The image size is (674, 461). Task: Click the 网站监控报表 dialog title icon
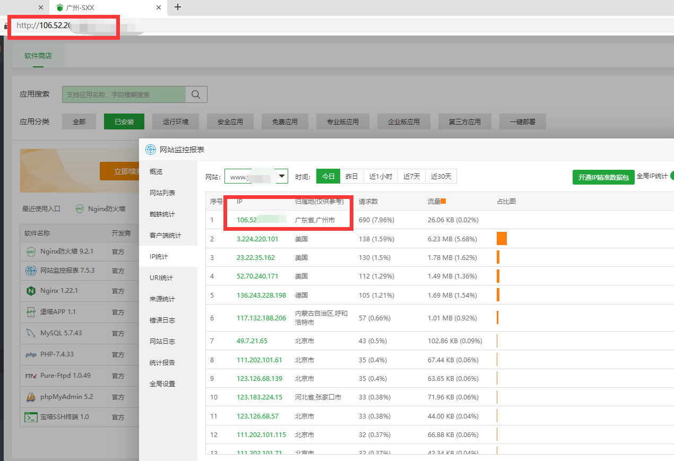click(151, 150)
